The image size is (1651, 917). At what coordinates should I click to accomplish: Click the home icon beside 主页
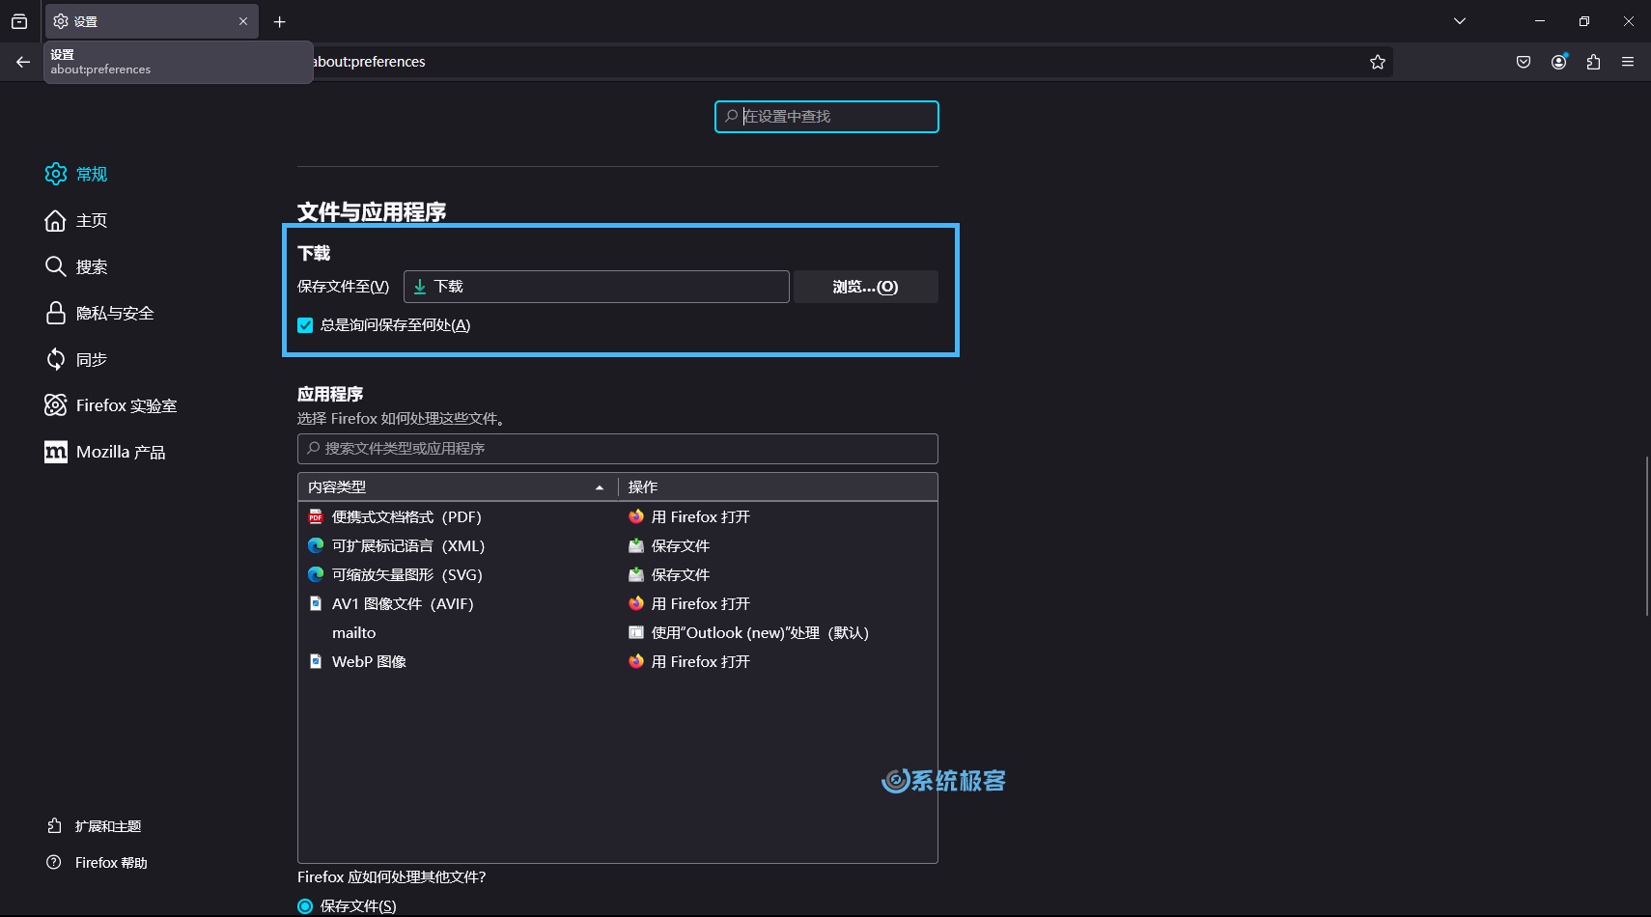56,220
